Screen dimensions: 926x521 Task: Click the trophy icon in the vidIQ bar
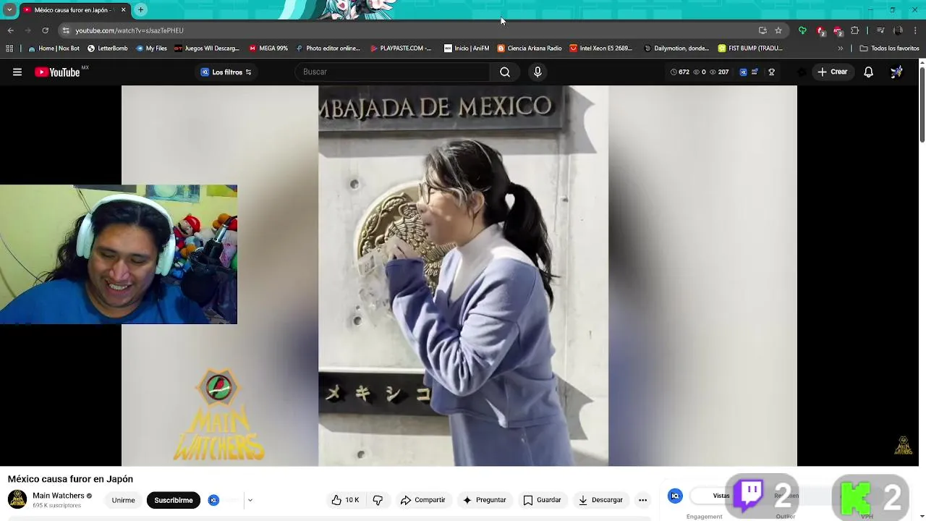(771, 72)
